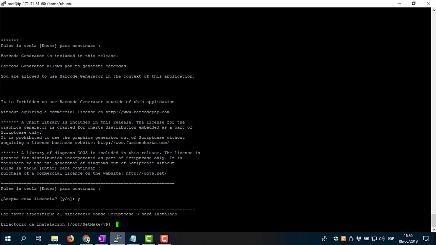Launch Firefox from the taskbar

coord(70,239)
